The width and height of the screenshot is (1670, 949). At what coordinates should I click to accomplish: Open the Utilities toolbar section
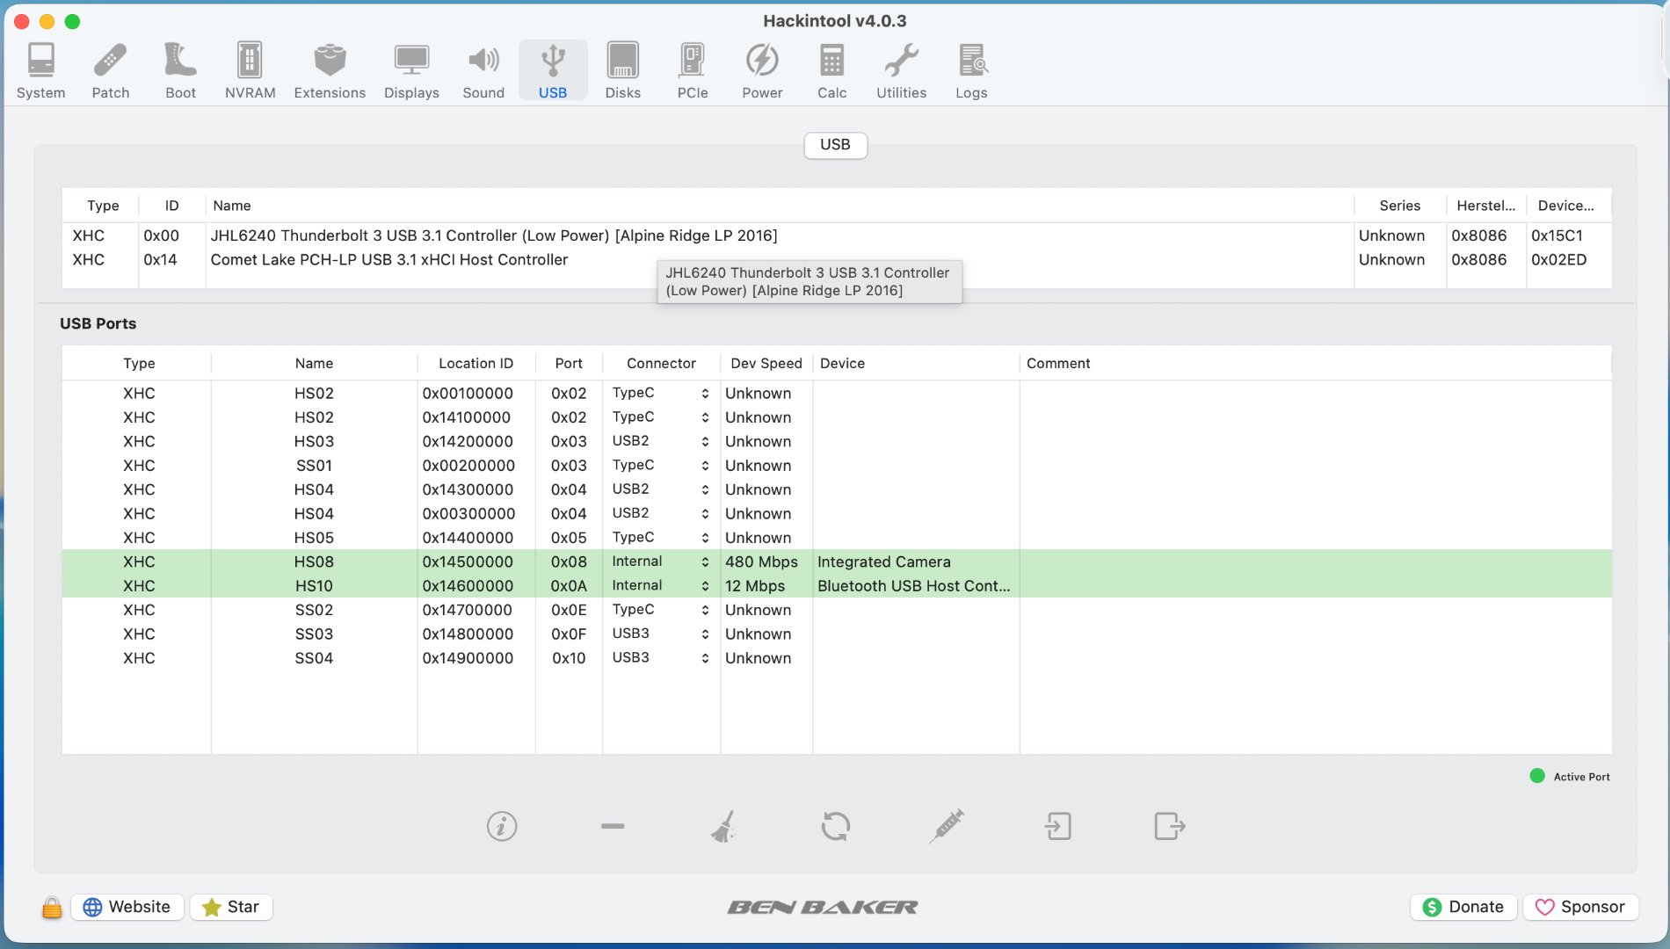[901, 70]
